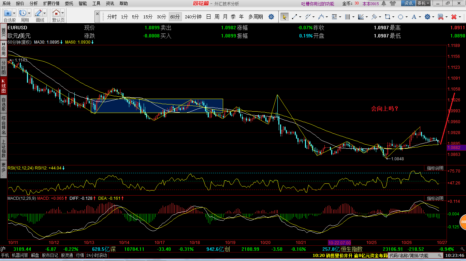Open the 机器问答 bottom tab
466x261 pixels.
(x=20, y=255)
